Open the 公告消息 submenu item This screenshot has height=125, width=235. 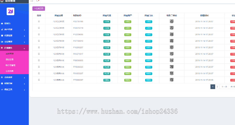10,71
